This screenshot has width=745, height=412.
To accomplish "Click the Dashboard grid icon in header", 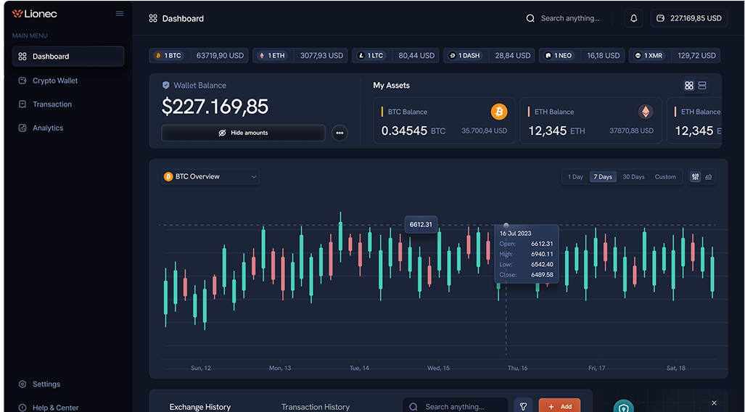I will point(153,19).
